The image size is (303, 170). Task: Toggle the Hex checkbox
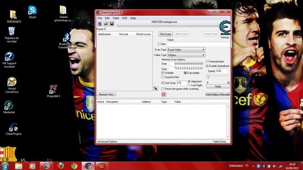point(159,44)
